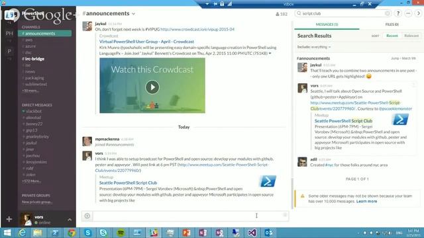Image resolution: width=424 pixels, height=238 pixels.
Task: Open the #aws channel
Action: 28,40
